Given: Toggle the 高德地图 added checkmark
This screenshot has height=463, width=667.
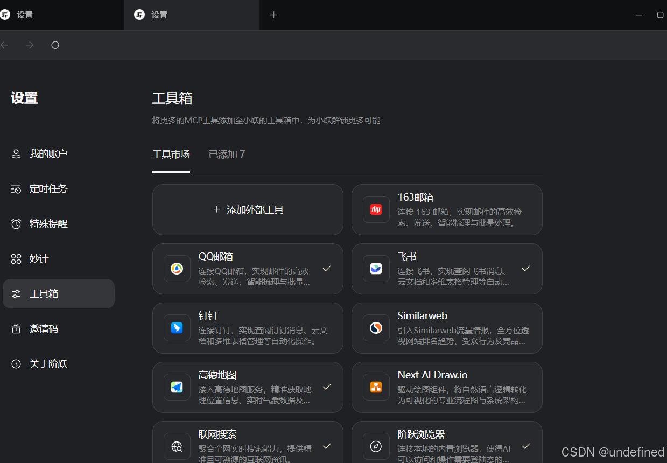Looking at the screenshot, I should coord(326,387).
